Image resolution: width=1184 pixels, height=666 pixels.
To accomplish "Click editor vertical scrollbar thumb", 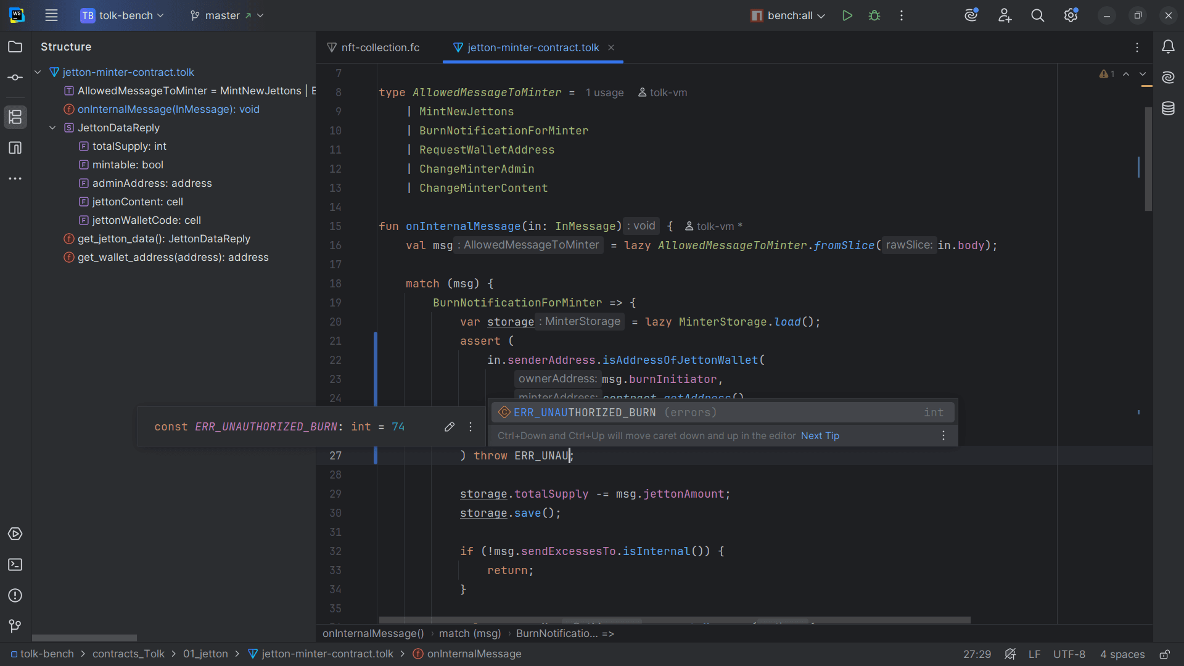I will pos(1148,159).
